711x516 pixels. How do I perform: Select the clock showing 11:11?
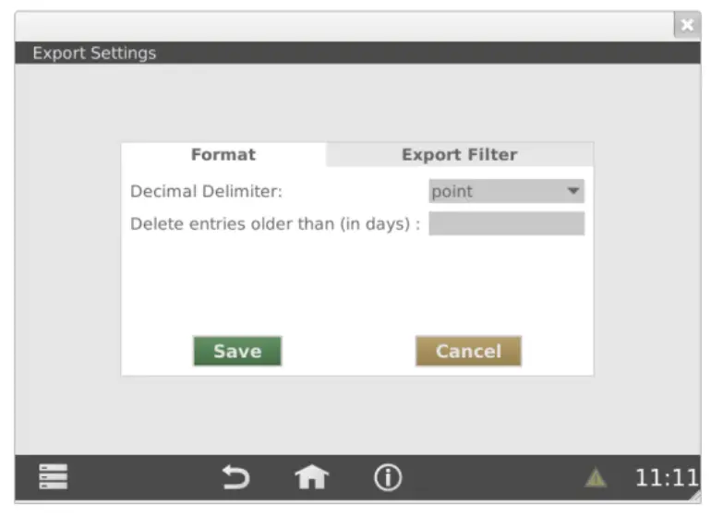click(x=666, y=477)
